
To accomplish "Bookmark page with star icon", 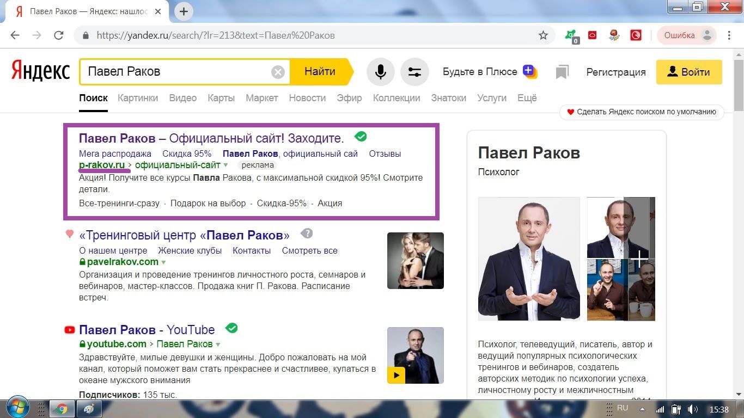I will click(x=543, y=35).
